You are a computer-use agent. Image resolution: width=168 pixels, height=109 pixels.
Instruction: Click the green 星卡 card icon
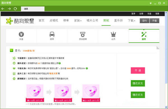pos(11,50)
